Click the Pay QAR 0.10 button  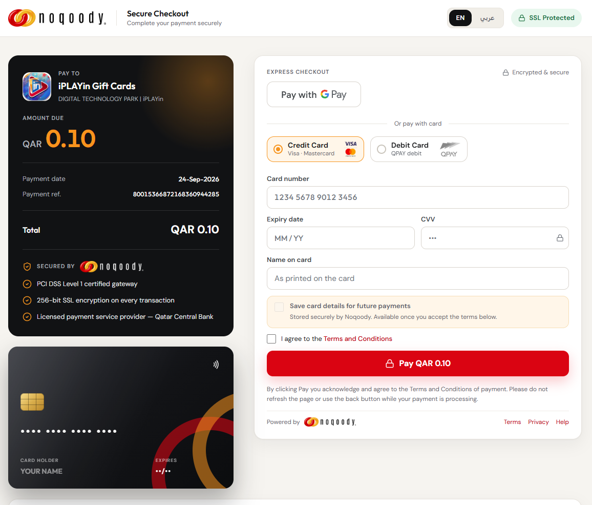pyautogui.click(x=417, y=363)
